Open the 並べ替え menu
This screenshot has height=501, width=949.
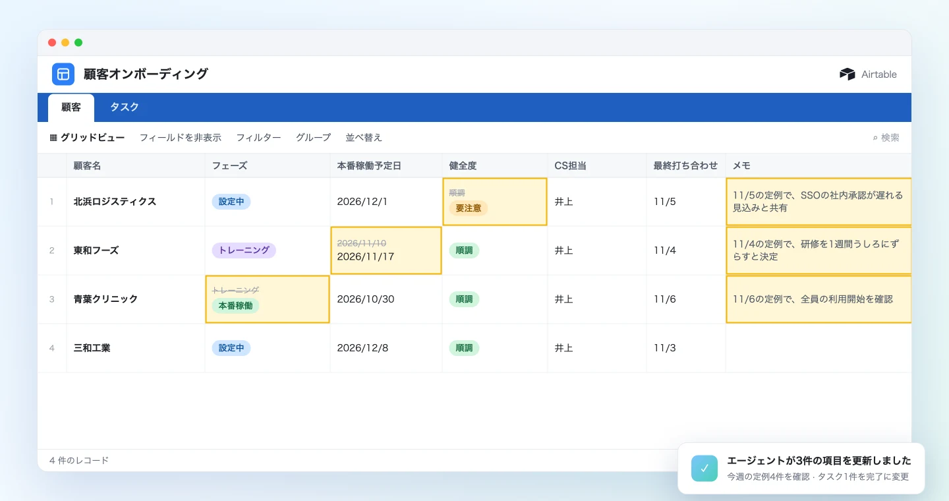[364, 138]
